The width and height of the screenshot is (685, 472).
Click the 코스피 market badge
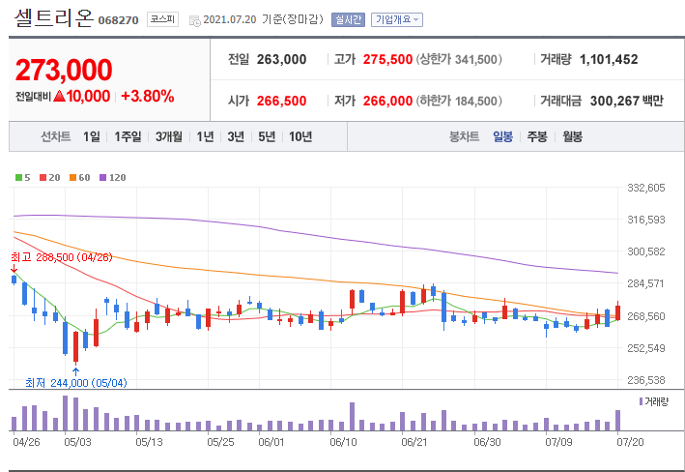tap(162, 19)
